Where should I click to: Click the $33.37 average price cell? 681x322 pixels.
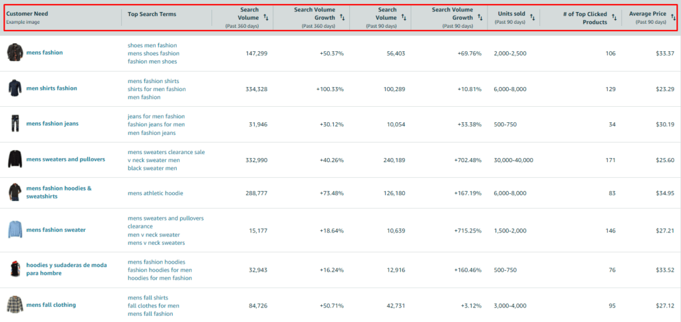pos(665,53)
